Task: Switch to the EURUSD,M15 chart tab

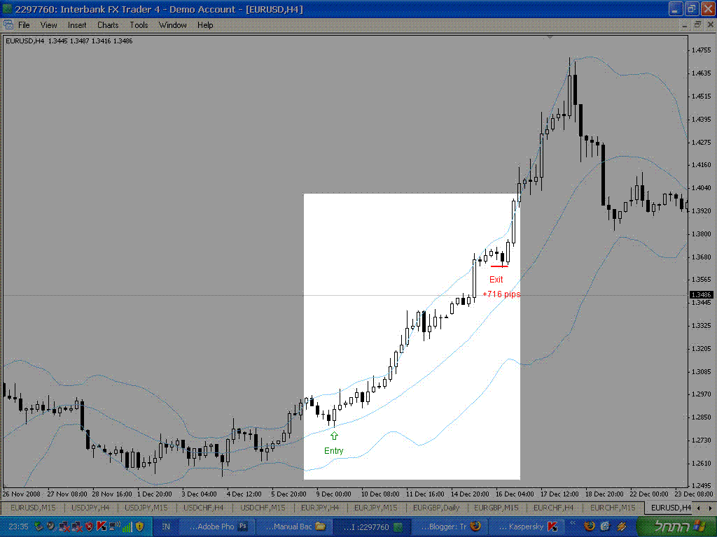Action: [x=32, y=508]
